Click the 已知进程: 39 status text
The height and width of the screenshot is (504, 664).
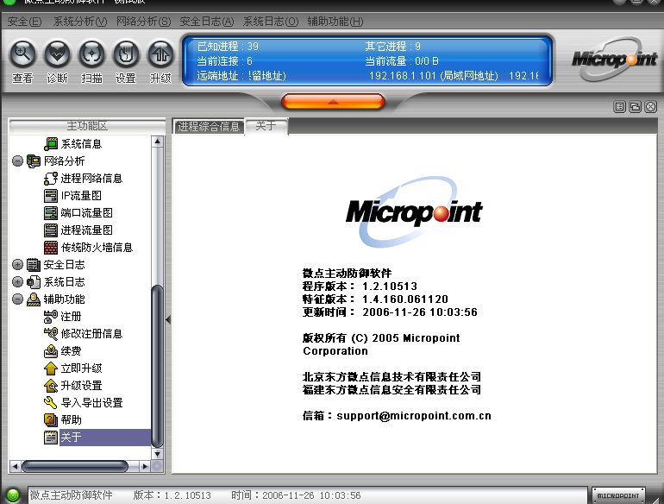(x=228, y=47)
